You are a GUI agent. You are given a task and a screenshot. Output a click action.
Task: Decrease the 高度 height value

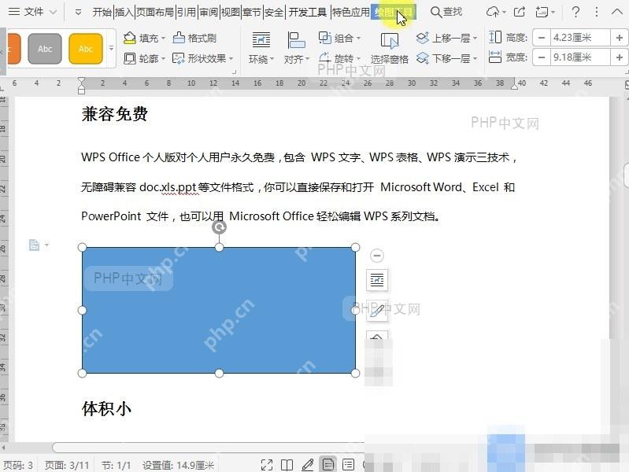pyautogui.click(x=541, y=38)
